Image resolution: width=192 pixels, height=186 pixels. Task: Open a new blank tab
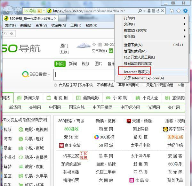[62, 19]
